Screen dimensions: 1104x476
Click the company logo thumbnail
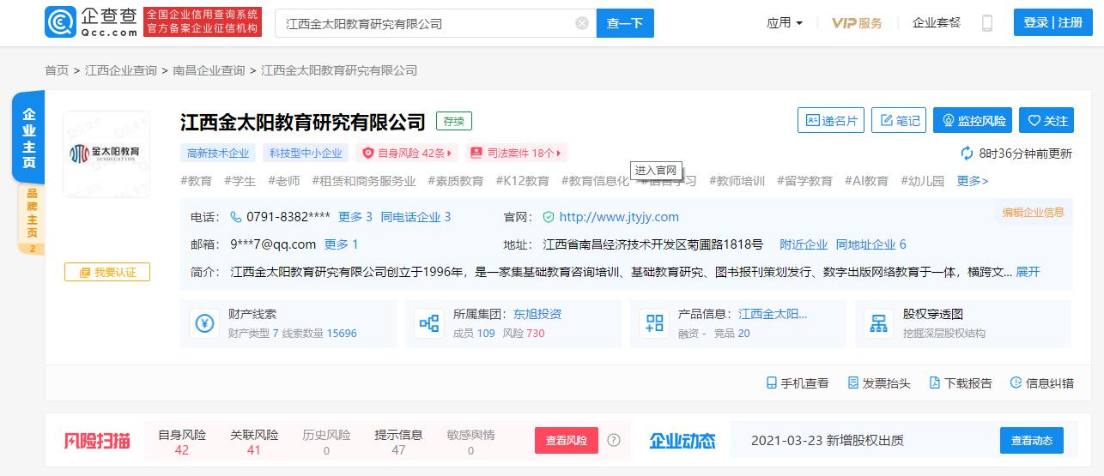(x=106, y=154)
